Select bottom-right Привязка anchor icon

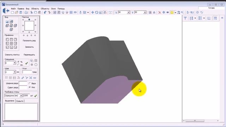coord(16,47)
